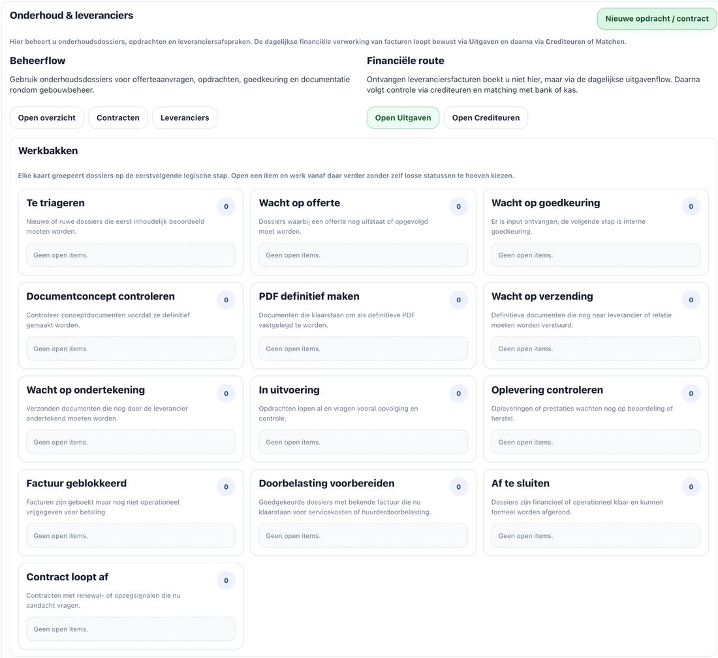The width and height of the screenshot is (718, 658).
Task: Click the count badge on Contract loopt af
Action: click(226, 580)
